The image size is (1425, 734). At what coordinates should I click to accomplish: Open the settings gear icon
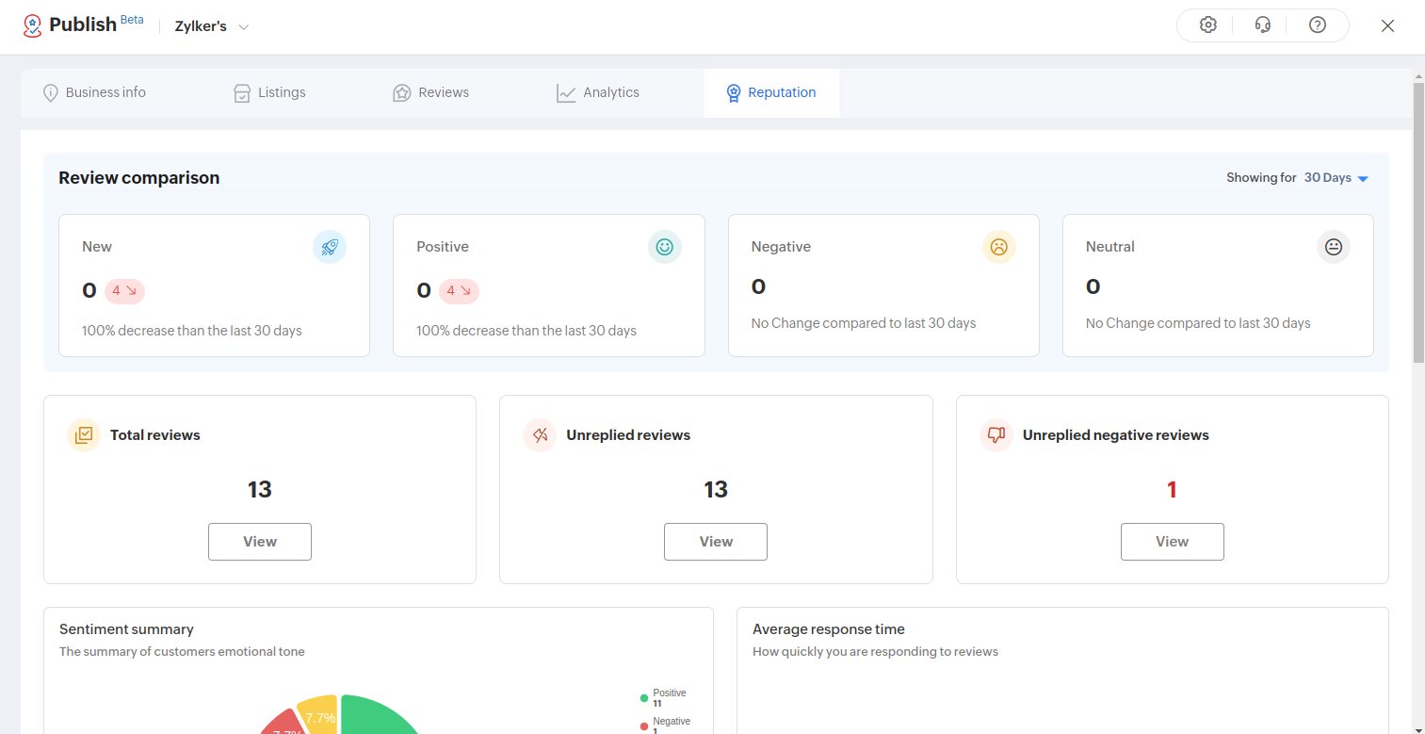click(1208, 25)
